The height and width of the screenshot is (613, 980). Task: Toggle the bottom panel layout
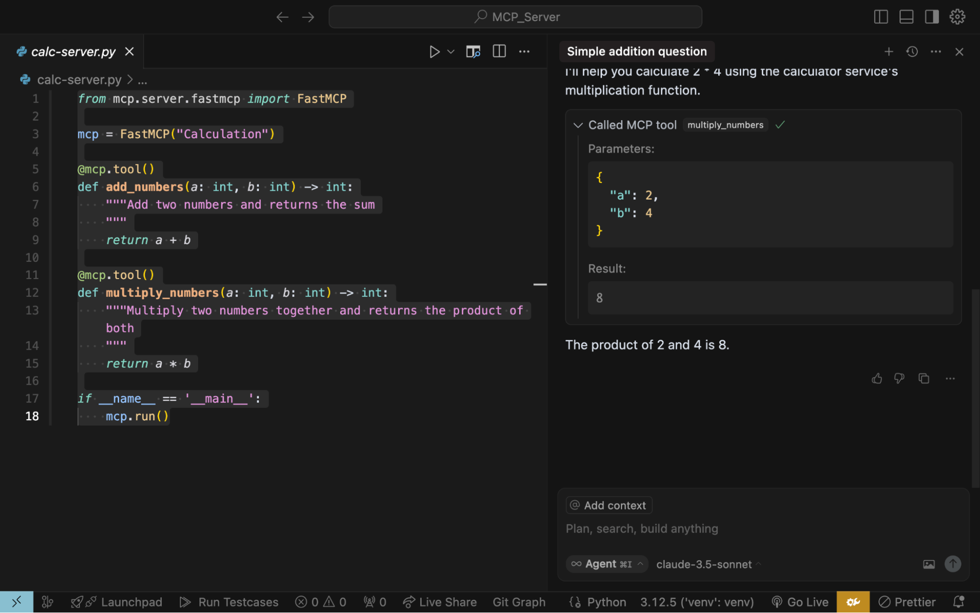(906, 17)
